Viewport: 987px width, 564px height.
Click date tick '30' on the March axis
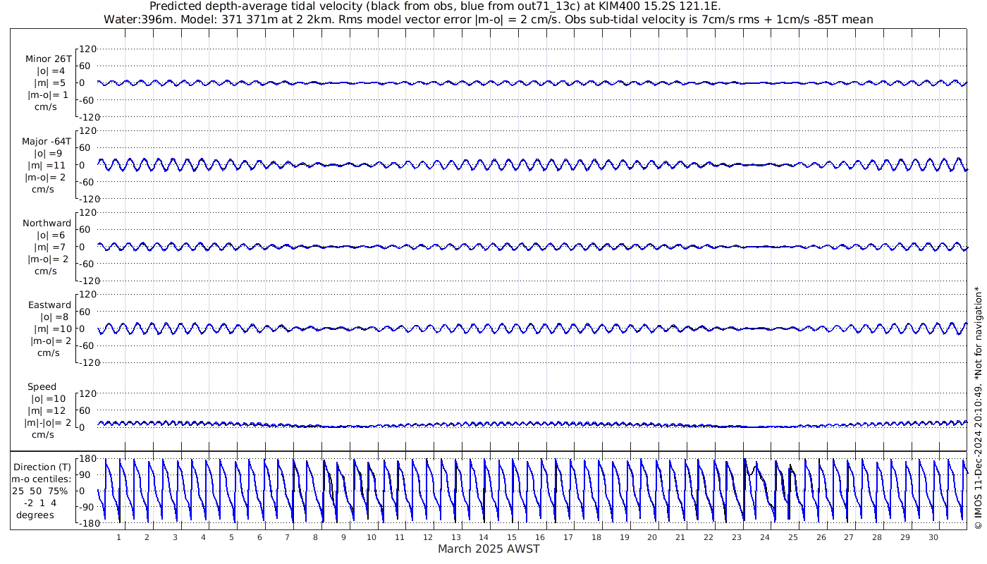[933, 537]
